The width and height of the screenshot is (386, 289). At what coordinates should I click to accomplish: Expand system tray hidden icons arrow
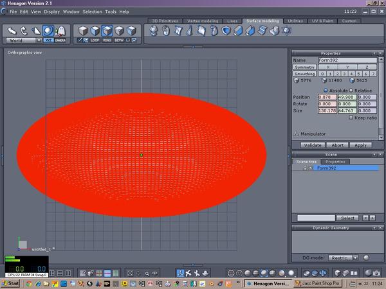(x=360, y=284)
